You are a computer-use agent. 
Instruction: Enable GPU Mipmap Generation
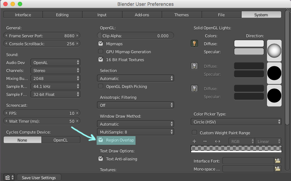[101, 51]
